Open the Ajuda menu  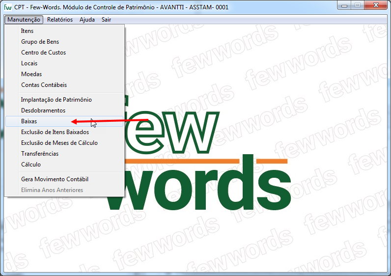point(87,20)
